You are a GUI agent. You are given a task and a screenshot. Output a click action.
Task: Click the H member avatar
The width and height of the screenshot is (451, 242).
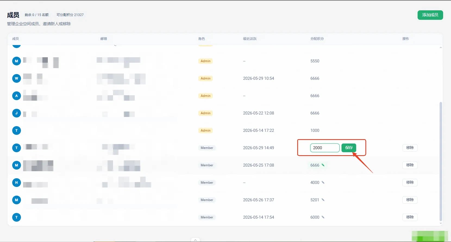tap(17, 183)
